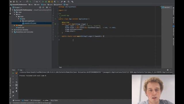184x104 pixels.
Task: Click the Debug bug icon in toolbar
Action: 46,2
